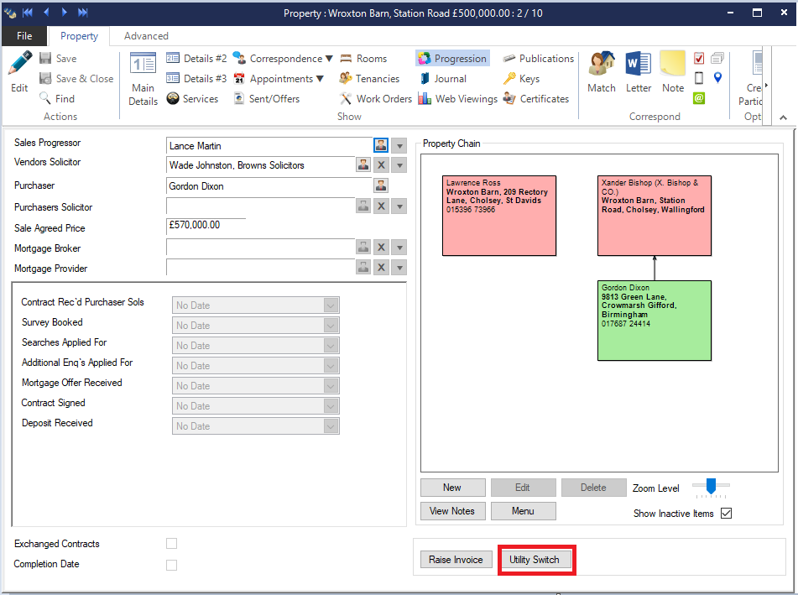Viewport: 798px width, 595px height.
Task: Select the green Gordon Dixon chain box
Action: (655, 321)
